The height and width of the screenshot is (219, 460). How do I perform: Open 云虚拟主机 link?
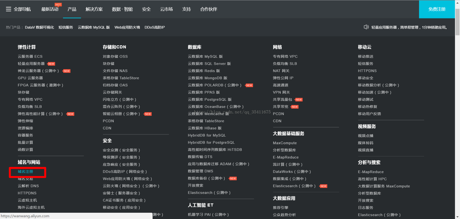pyautogui.click(x=27, y=200)
